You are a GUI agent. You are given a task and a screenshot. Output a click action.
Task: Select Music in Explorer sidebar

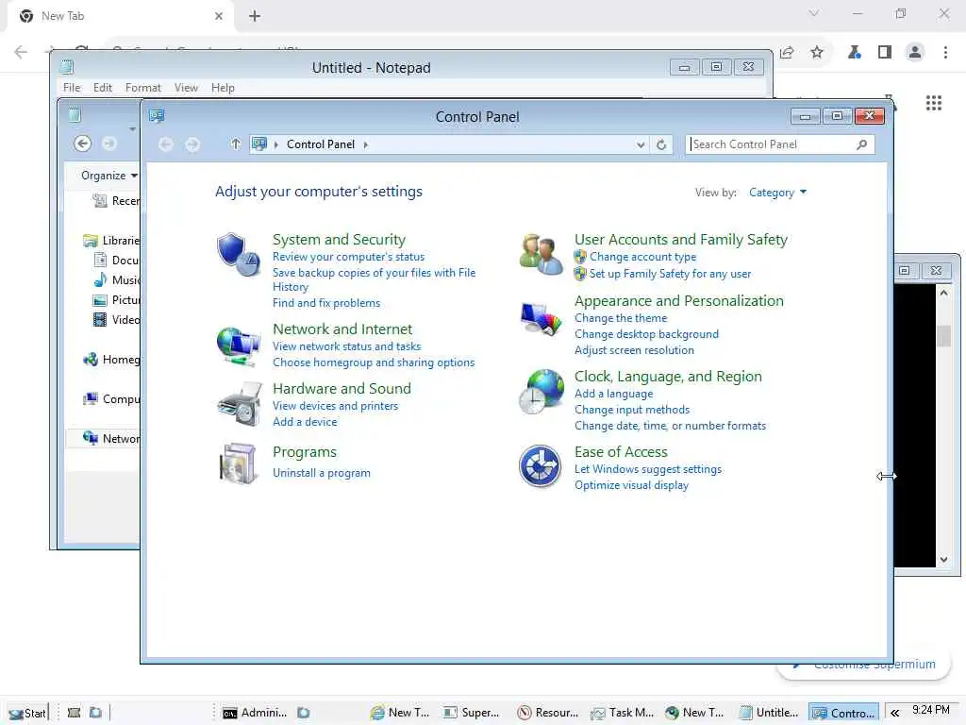pyautogui.click(x=116, y=279)
